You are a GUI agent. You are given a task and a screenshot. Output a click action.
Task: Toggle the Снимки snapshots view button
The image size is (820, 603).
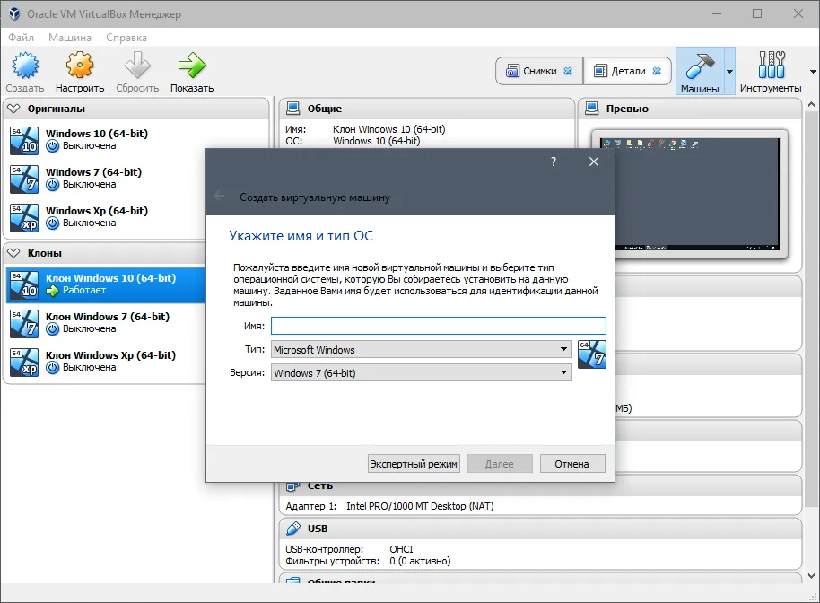539,71
